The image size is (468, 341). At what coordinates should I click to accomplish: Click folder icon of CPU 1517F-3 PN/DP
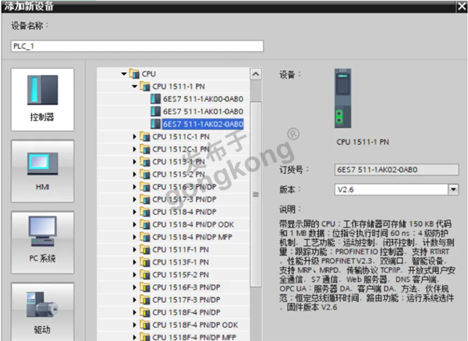click(145, 300)
